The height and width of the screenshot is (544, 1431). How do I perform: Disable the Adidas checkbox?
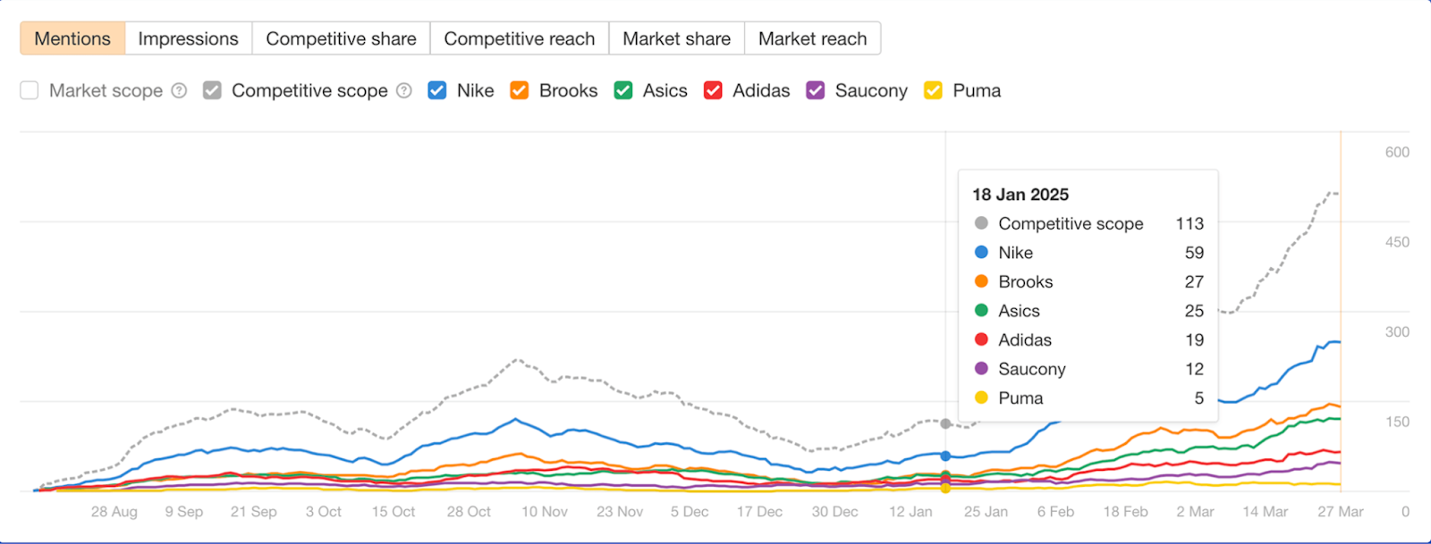point(713,90)
